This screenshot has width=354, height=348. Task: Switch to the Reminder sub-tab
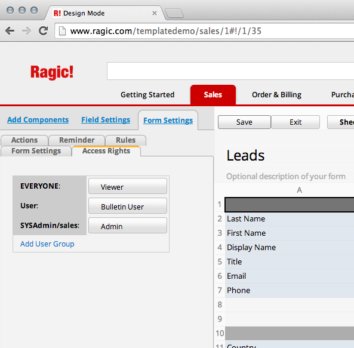77,140
